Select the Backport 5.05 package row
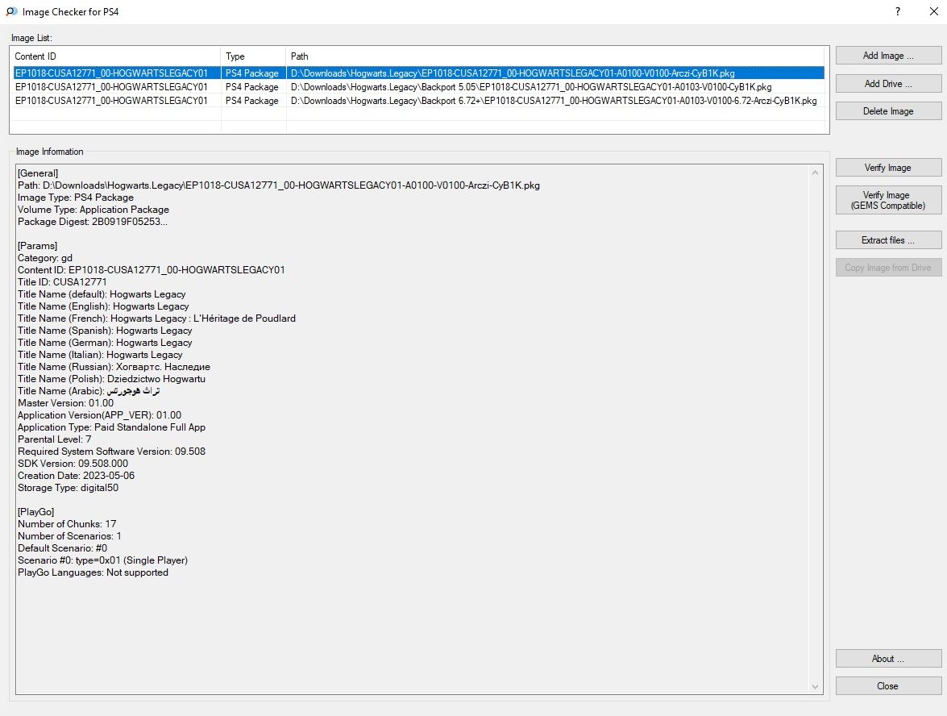 pyautogui.click(x=419, y=87)
